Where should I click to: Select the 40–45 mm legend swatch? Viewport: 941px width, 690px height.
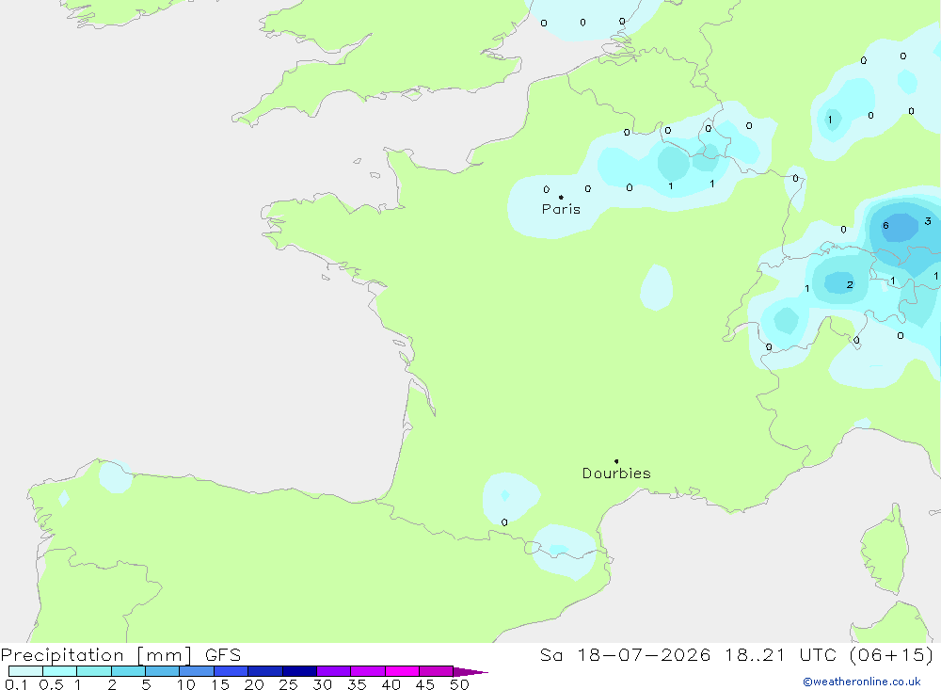(x=402, y=671)
